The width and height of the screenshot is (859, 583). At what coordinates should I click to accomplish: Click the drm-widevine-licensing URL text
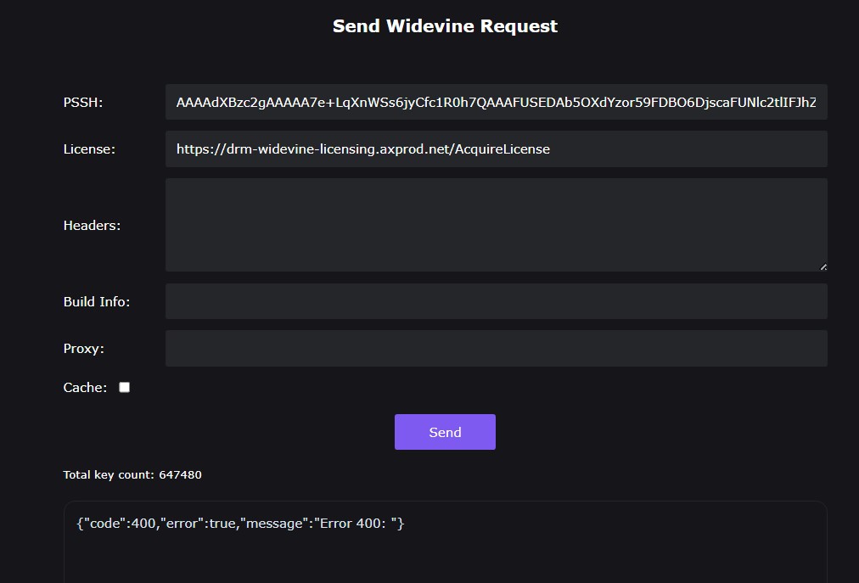[363, 149]
